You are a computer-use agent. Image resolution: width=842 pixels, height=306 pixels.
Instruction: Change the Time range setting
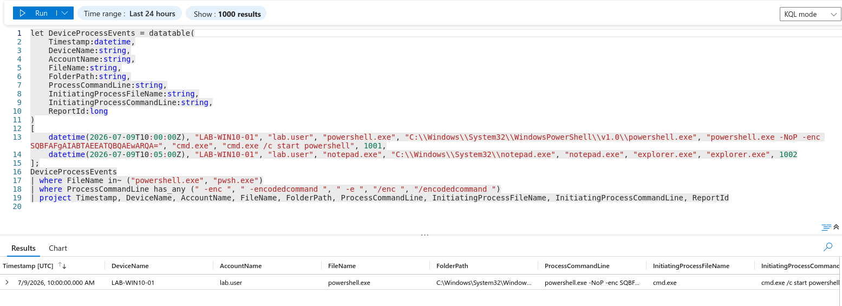129,14
